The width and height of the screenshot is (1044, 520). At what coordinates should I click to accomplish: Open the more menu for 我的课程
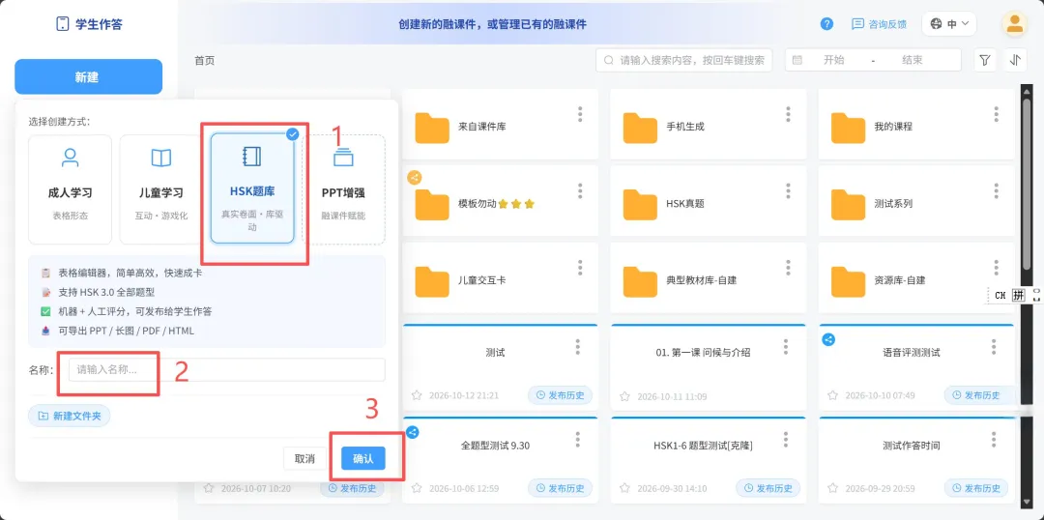tap(996, 114)
